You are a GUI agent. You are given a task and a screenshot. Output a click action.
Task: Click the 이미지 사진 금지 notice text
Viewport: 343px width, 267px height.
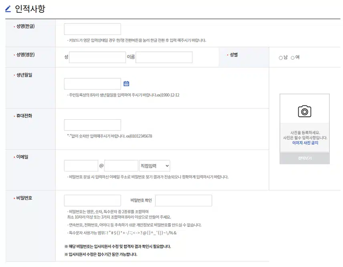tap(305, 143)
